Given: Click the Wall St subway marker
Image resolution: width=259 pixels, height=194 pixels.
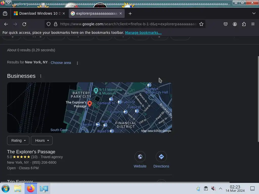Looking at the screenshot, I should (105, 125).
